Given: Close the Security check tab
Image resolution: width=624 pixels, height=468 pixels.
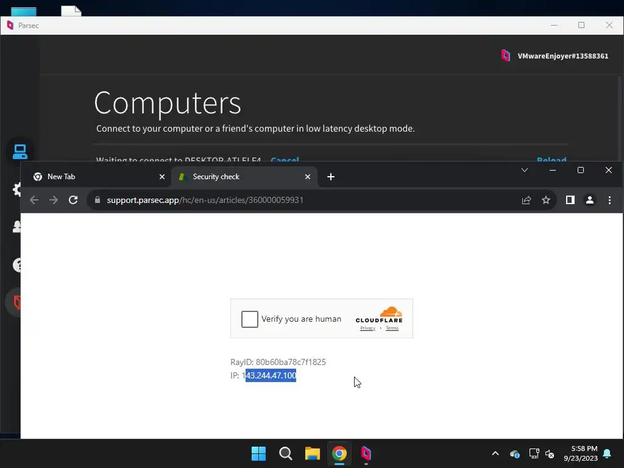Looking at the screenshot, I should [x=308, y=177].
